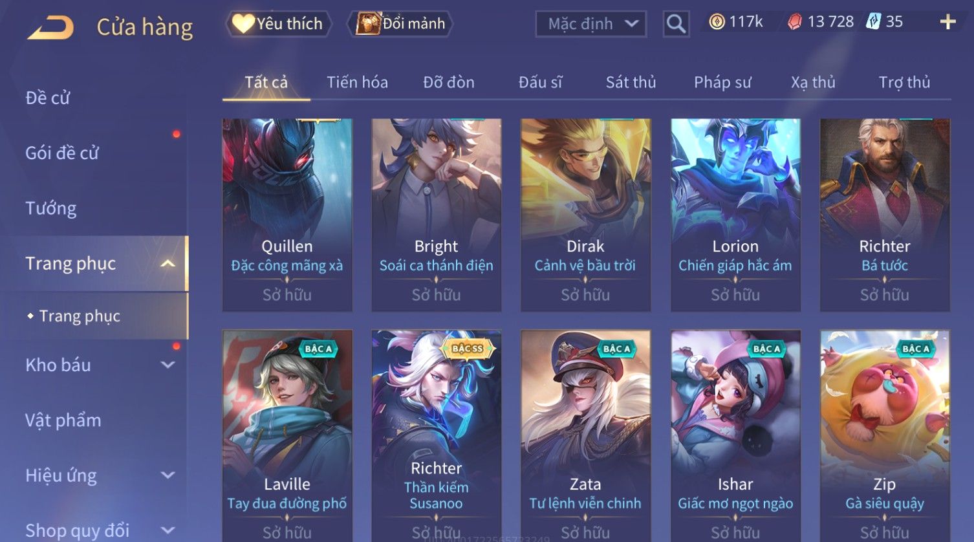This screenshot has height=542, width=974.
Task: Switch to the Pháp sư tab
Action: [x=722, y=82]
